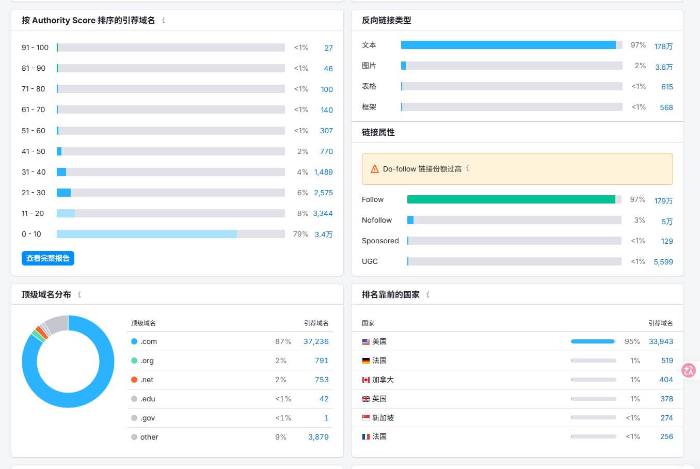This screenshot has width=700, height=469.
Task: Open the 178万 text backlinks link
Action: click(664, 46)
